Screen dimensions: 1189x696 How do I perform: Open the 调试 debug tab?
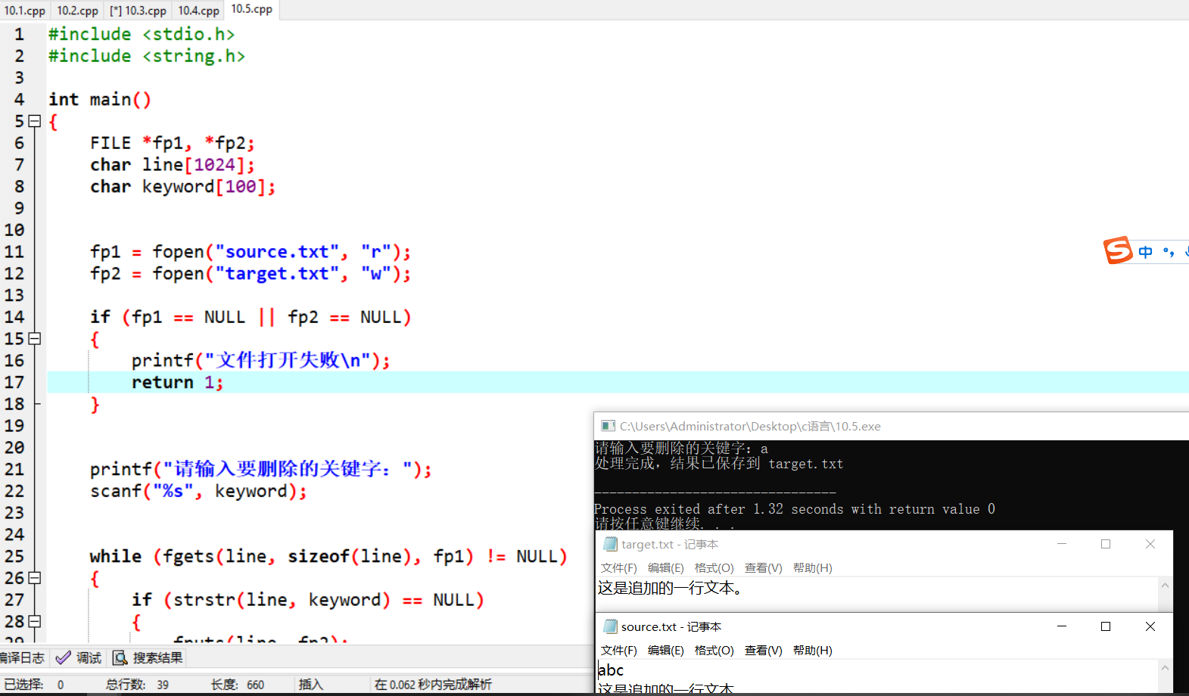pyautogui.click(x=79, y=657)
